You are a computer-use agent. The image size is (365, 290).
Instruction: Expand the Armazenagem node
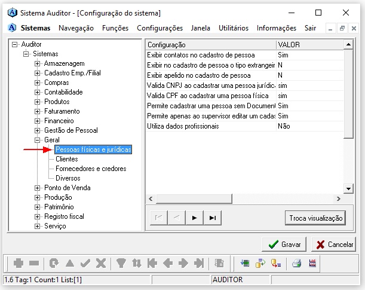click(x=37, y=63)
